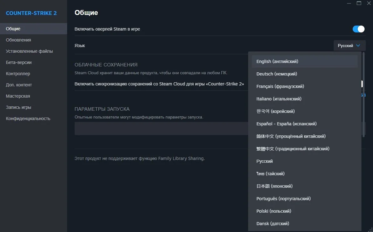Click the ПАРАМЕТРЫ ЗАПУСКА section heading

[x=102, y=109]
